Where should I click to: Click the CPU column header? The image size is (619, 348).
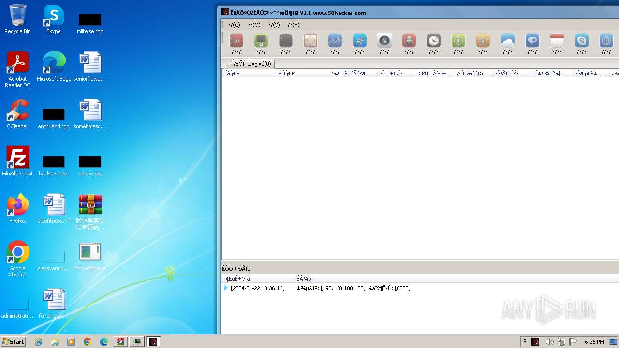(435, 73)
